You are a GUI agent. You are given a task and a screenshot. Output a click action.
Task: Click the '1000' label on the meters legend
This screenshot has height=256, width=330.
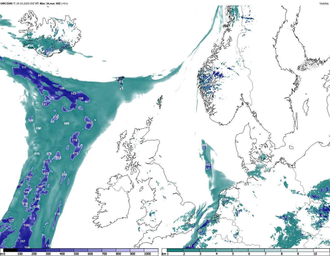pos(147,254)
